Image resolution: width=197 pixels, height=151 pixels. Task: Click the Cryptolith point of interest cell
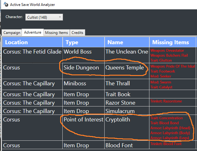(x=127, y=128)
